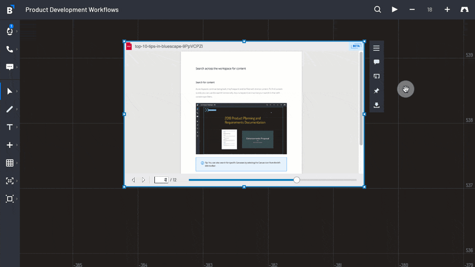475x267 pixels.
Task: Open the add content plus tool
Action: (9, 145)
